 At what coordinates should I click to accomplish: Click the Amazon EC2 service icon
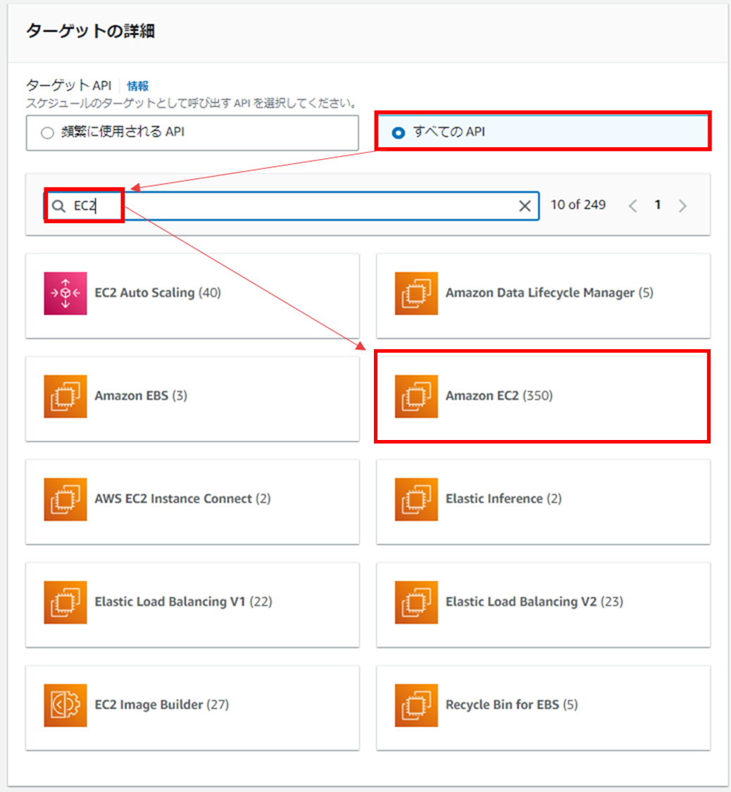point(416,396)
